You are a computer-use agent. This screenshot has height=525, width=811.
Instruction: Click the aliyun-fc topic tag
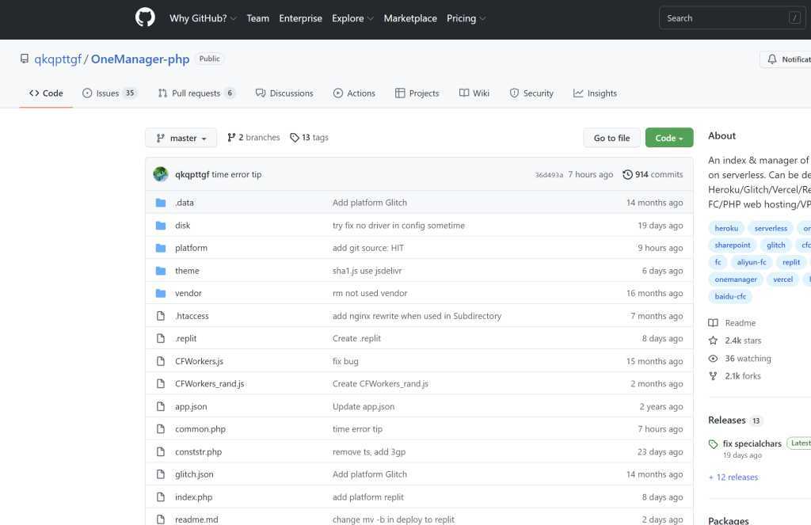pos(752,262)
